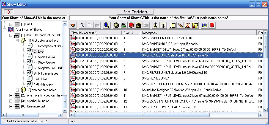Click the folder with red arrow icon
The height and width of the screenshot is (125, 269).
pos(195,25)
